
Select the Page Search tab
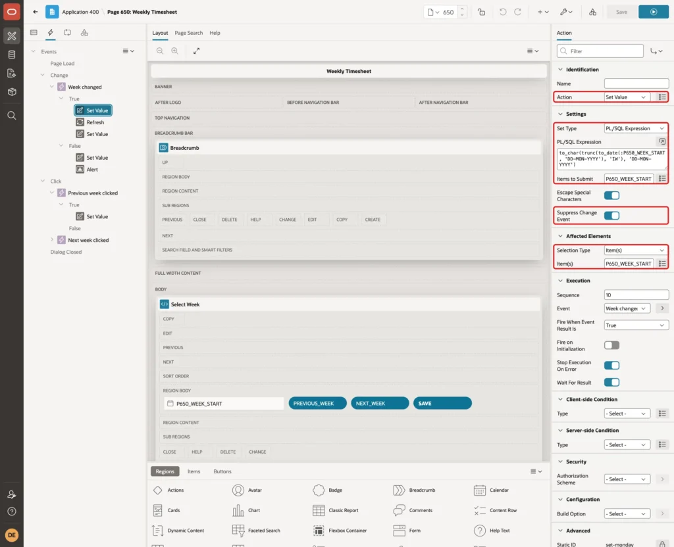188,33
